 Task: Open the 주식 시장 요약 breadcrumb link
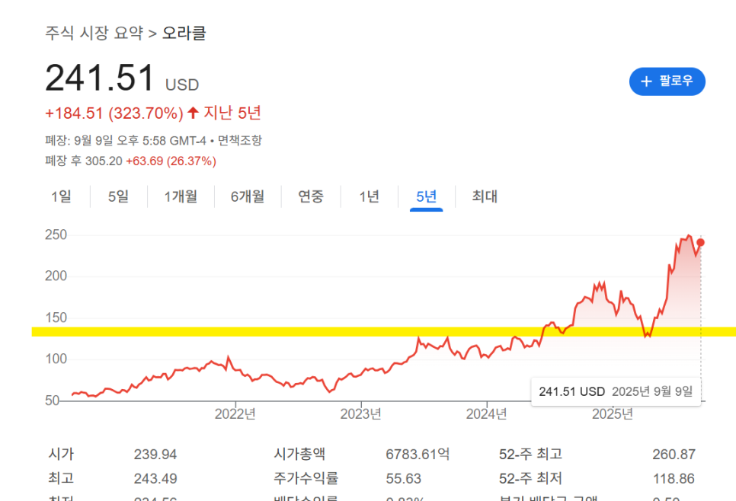pyautogui.click(x=94, y=33)
